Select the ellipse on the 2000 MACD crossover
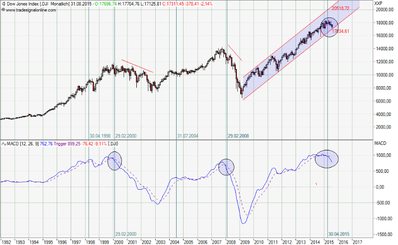Image resolution: width=398 pixels, height=245 pixels. tap(114, 161)
